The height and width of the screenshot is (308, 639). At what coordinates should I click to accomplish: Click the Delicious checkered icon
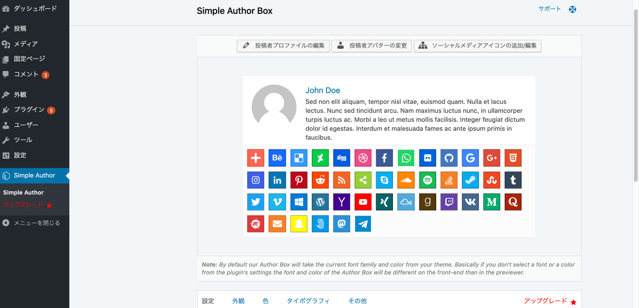299,158
